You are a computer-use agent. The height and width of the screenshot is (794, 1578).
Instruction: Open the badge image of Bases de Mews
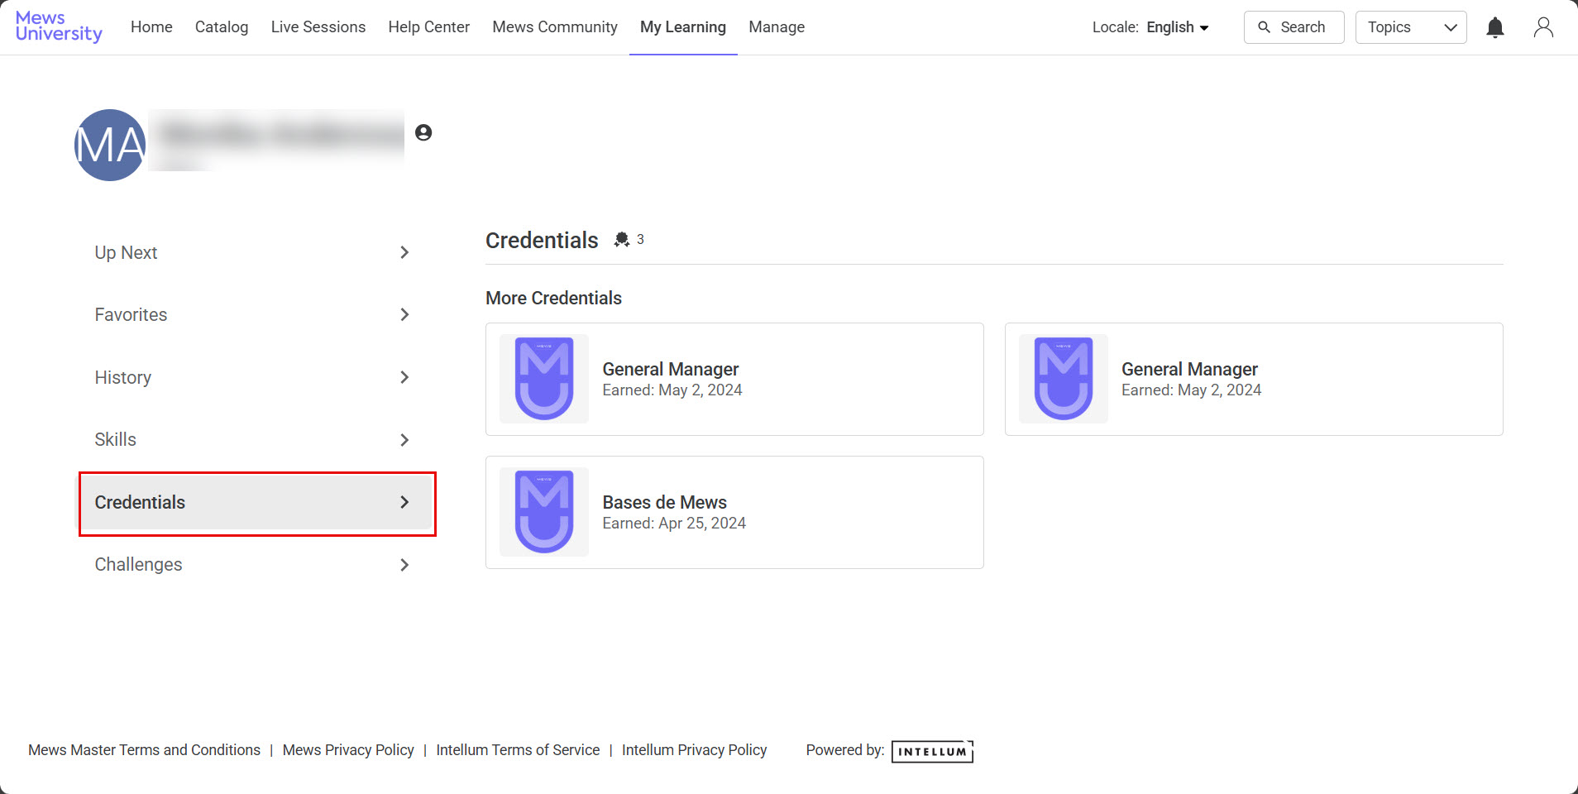pyautogui.click(x=544, y=512)
